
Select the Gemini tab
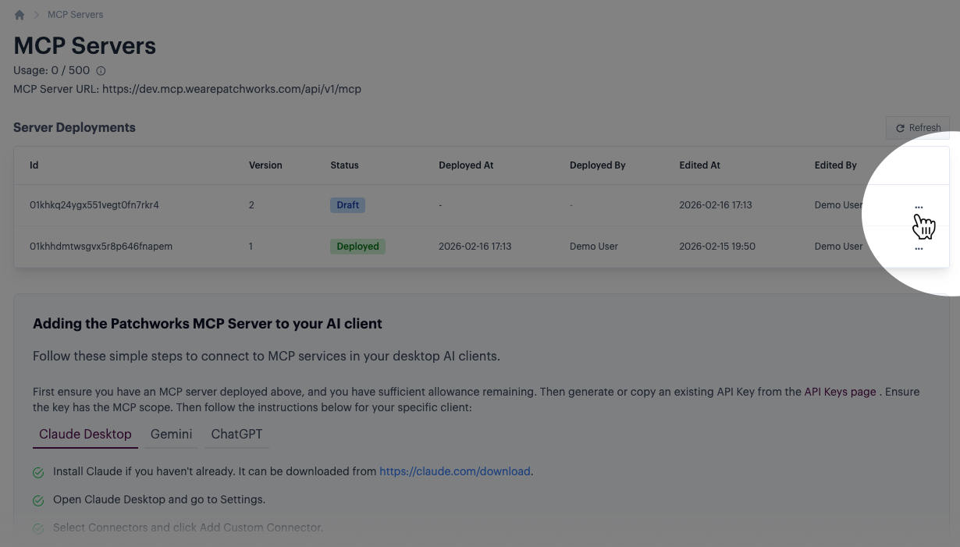[x=171, y=435]
